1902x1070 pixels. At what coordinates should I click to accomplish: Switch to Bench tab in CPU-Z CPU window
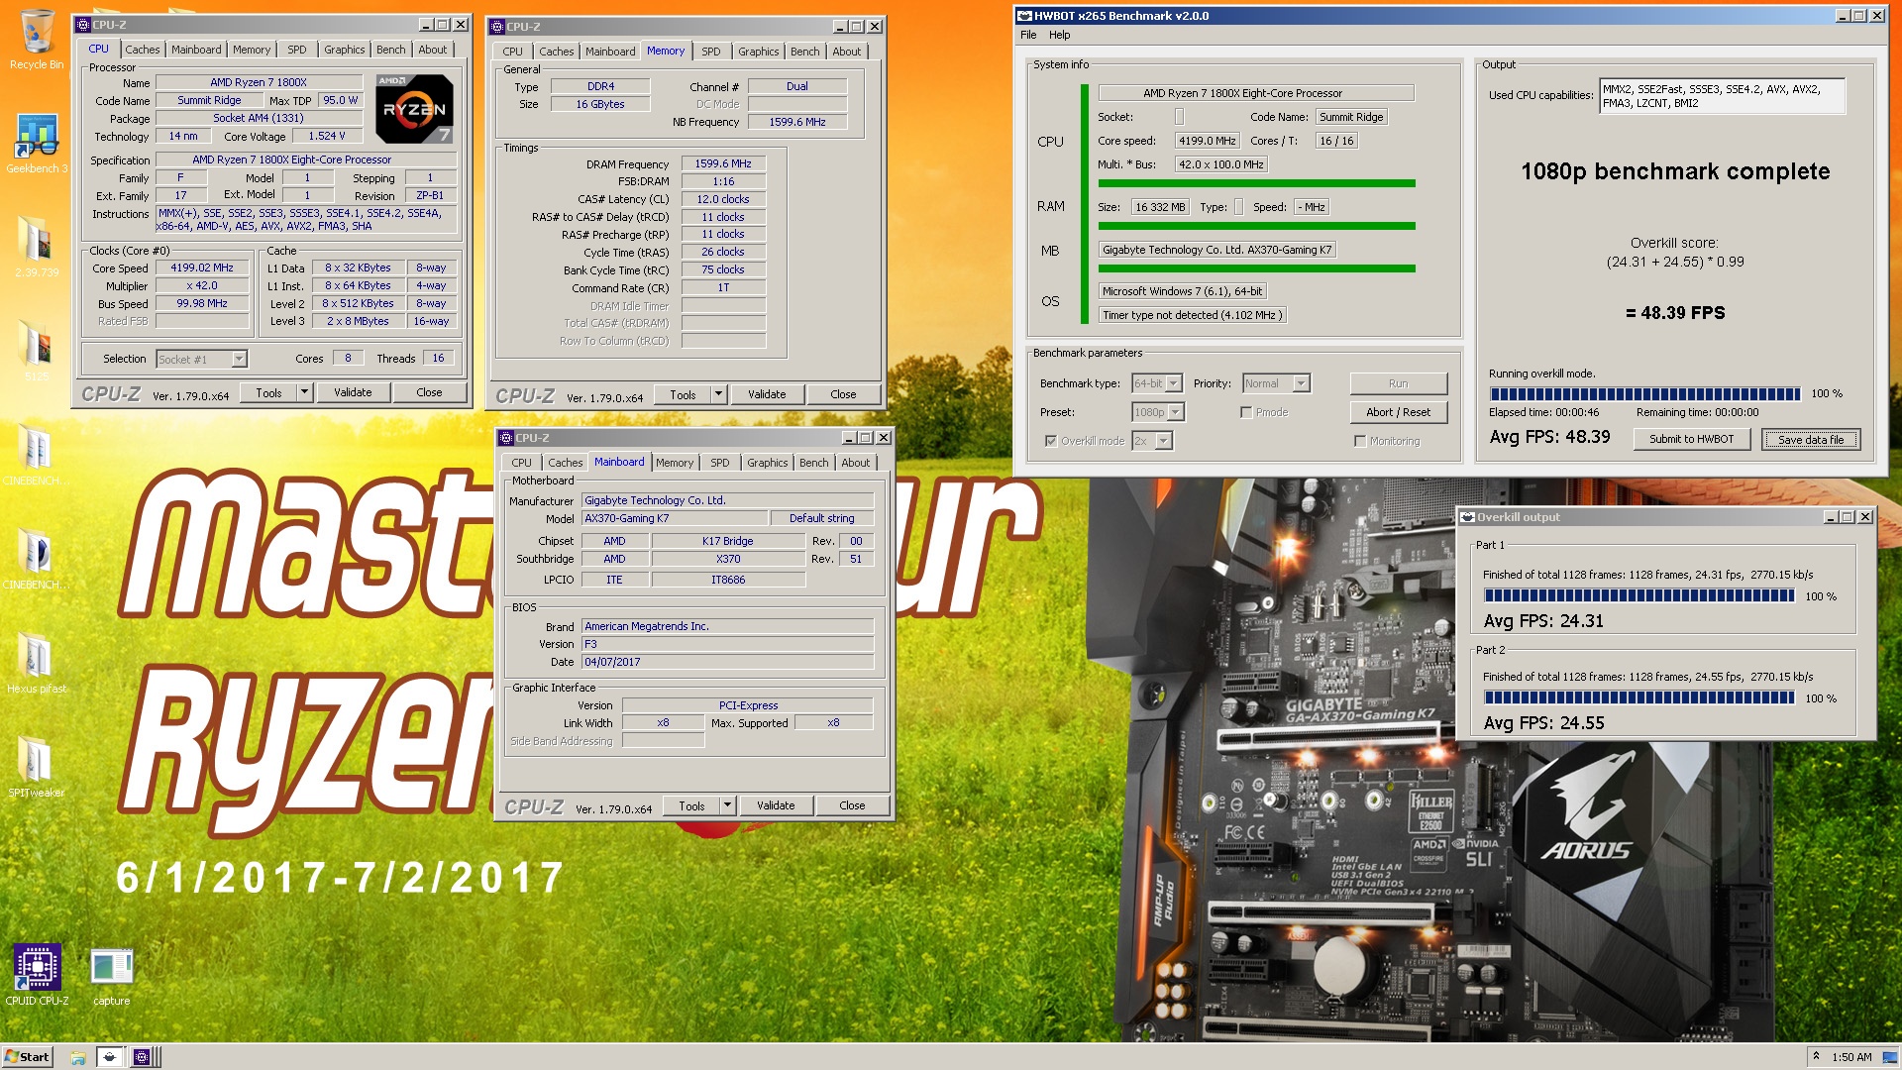pos(390,50)
